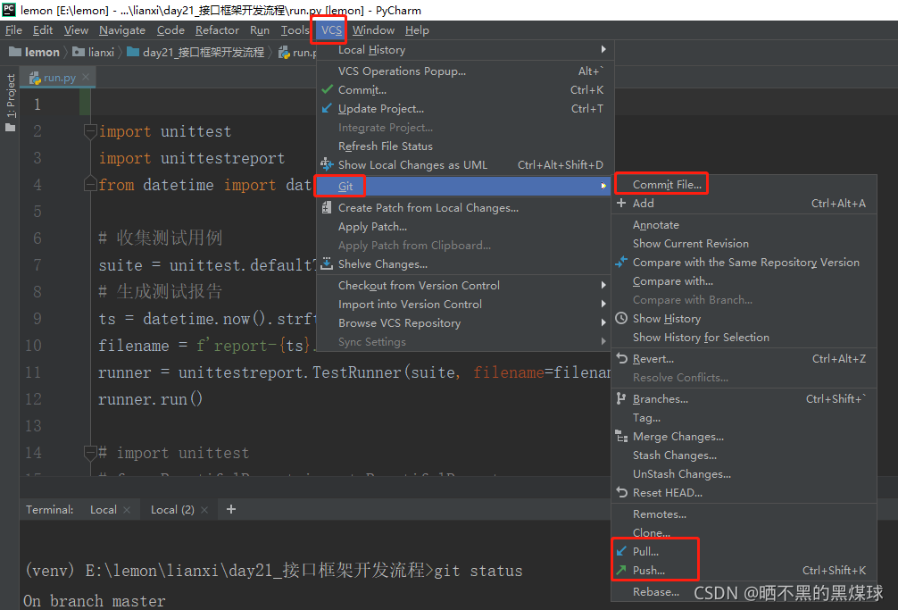
Task: Open the Help menu
Action: tap(417, 30)
